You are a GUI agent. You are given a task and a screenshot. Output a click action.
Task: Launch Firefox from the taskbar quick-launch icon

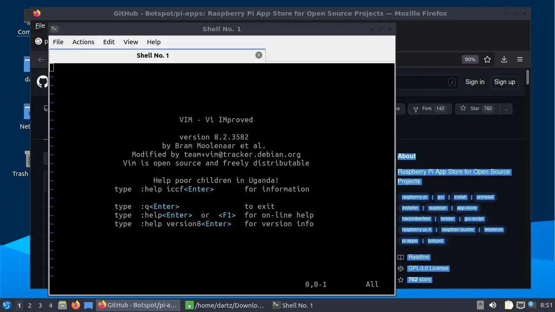75,305
